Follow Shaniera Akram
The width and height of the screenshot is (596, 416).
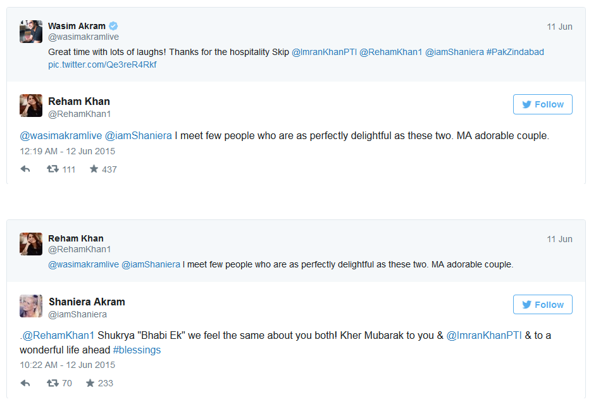point(542,304)
